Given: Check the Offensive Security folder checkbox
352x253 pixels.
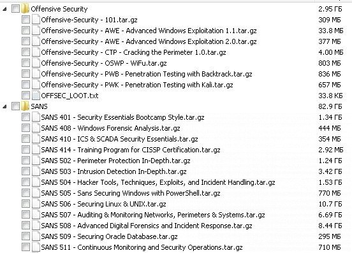Looking at the screenshot, I should [x=15, y=9].
